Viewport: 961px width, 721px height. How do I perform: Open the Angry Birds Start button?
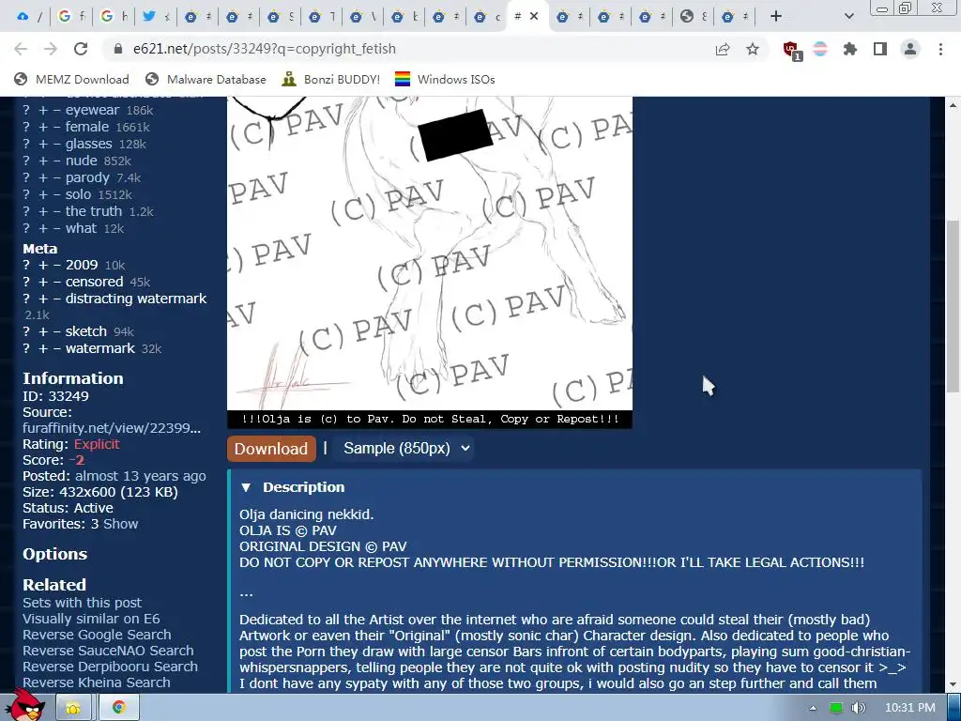pos(27,705)
